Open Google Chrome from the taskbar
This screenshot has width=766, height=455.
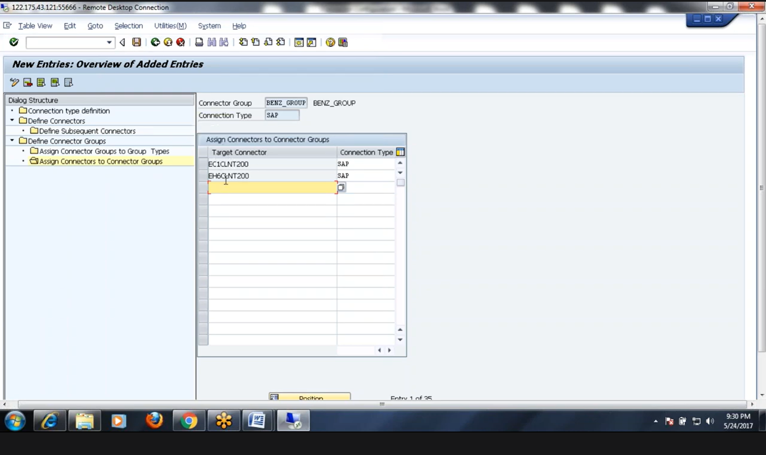pyautogui.click(x=189, y=420)
